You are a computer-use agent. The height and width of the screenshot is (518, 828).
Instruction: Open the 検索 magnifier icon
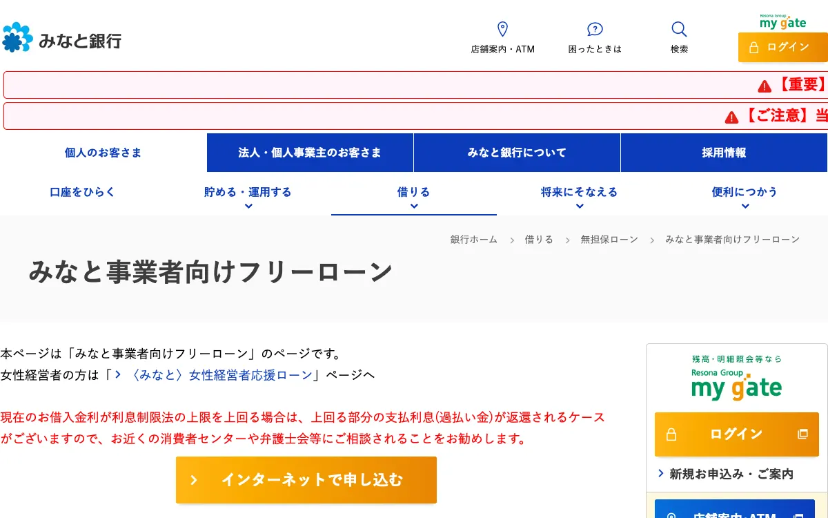[679, 29]
